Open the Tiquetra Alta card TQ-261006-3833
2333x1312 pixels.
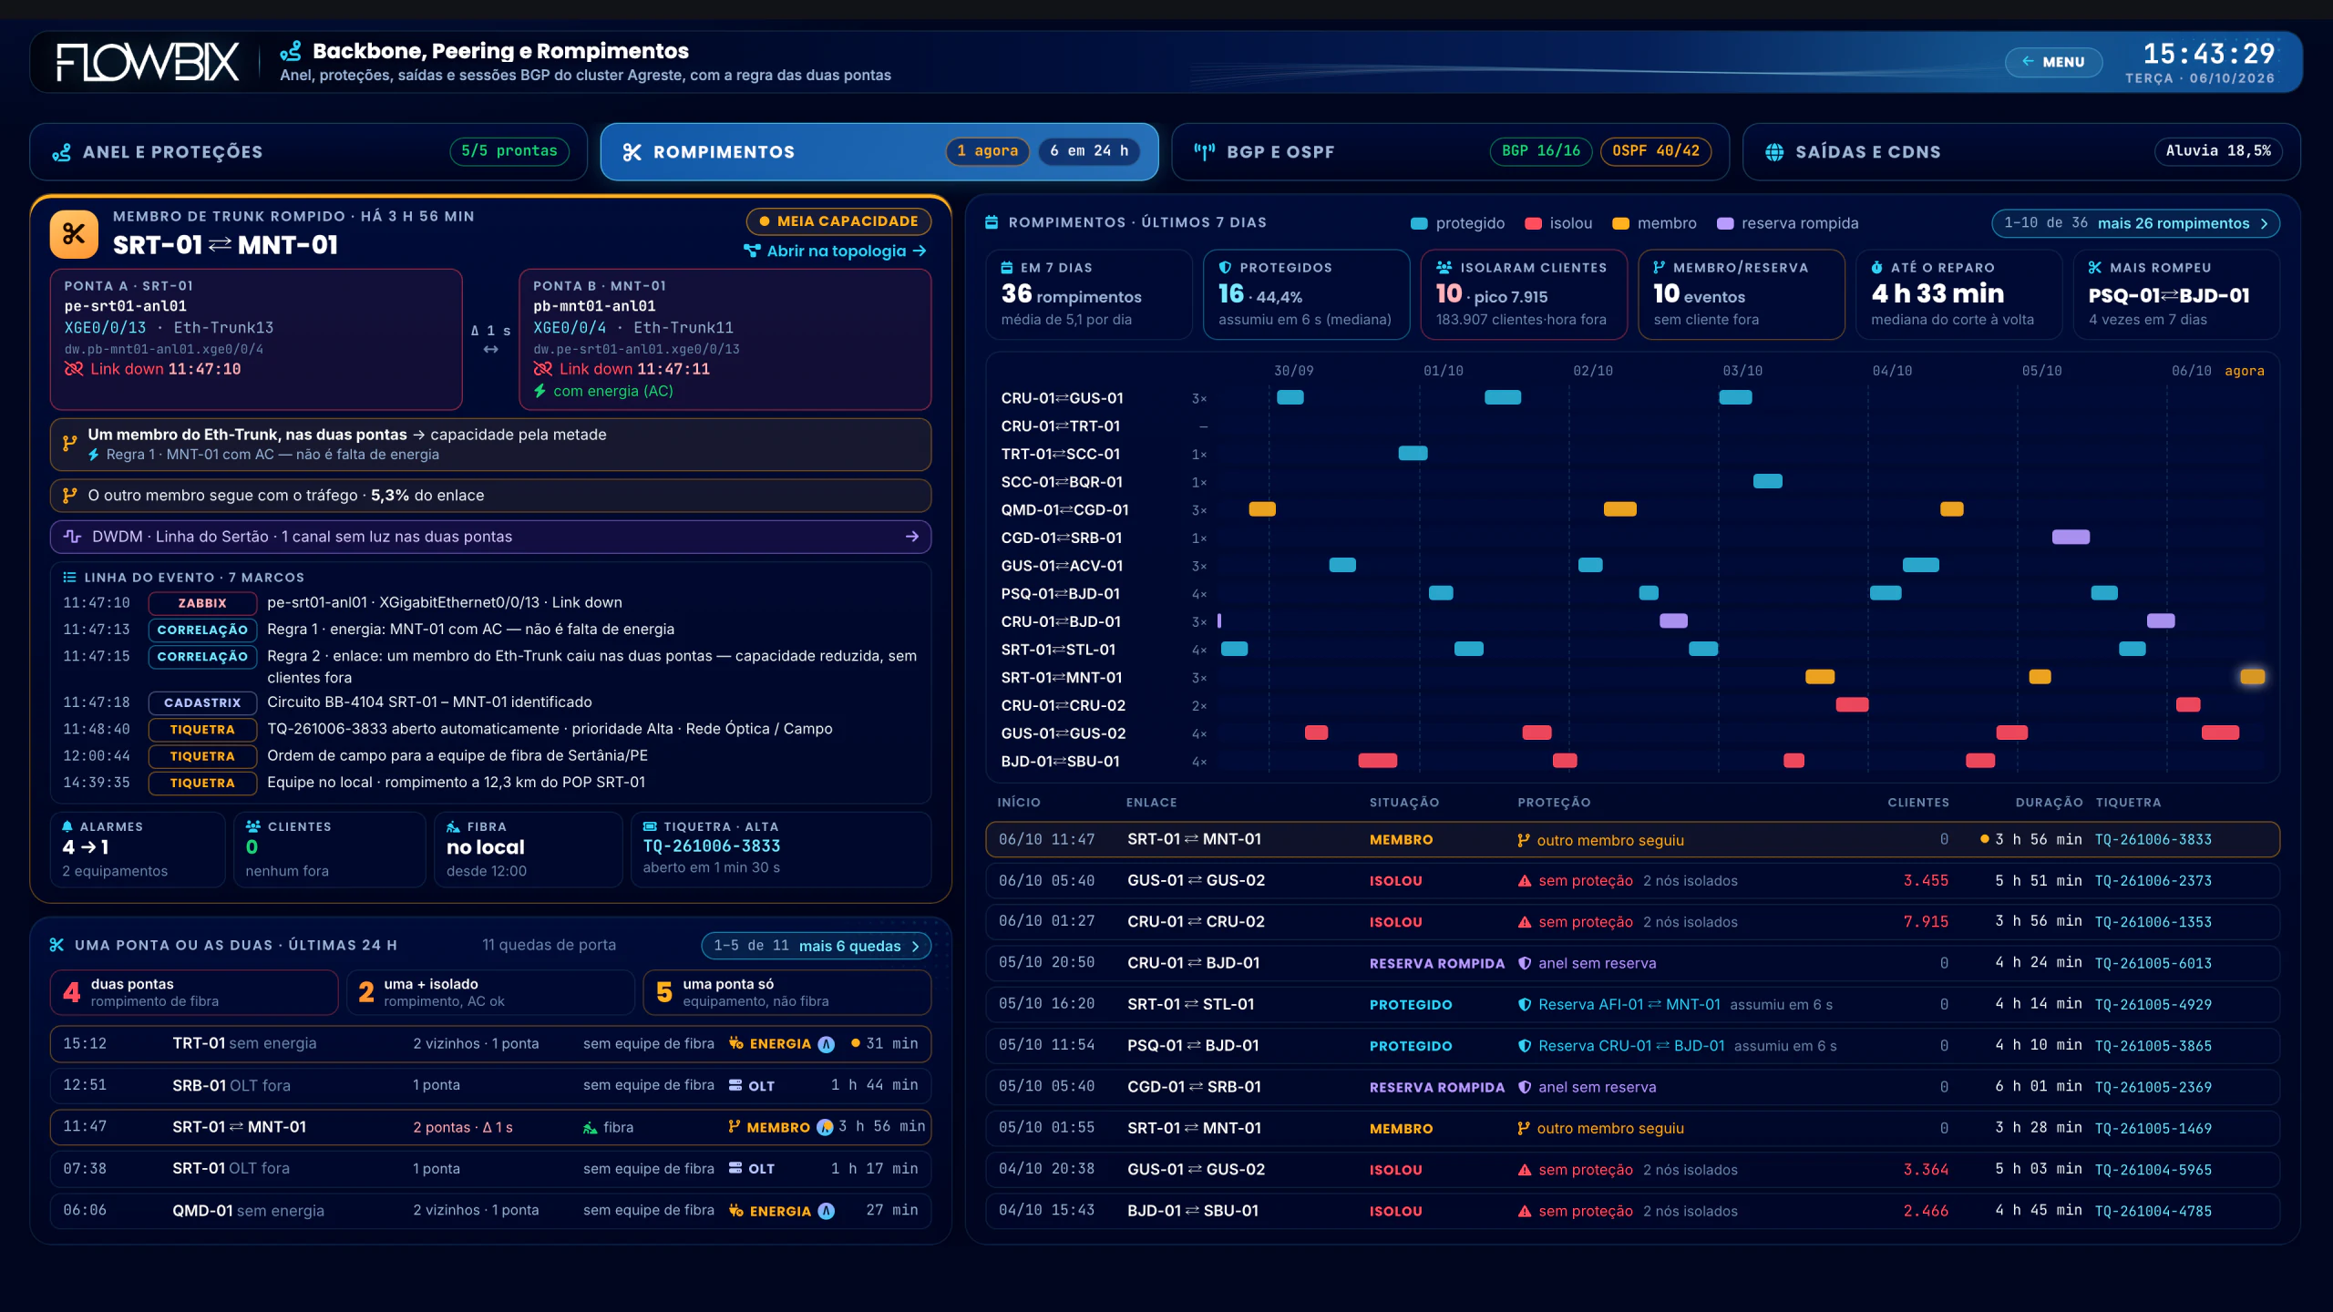pos(781,849)
